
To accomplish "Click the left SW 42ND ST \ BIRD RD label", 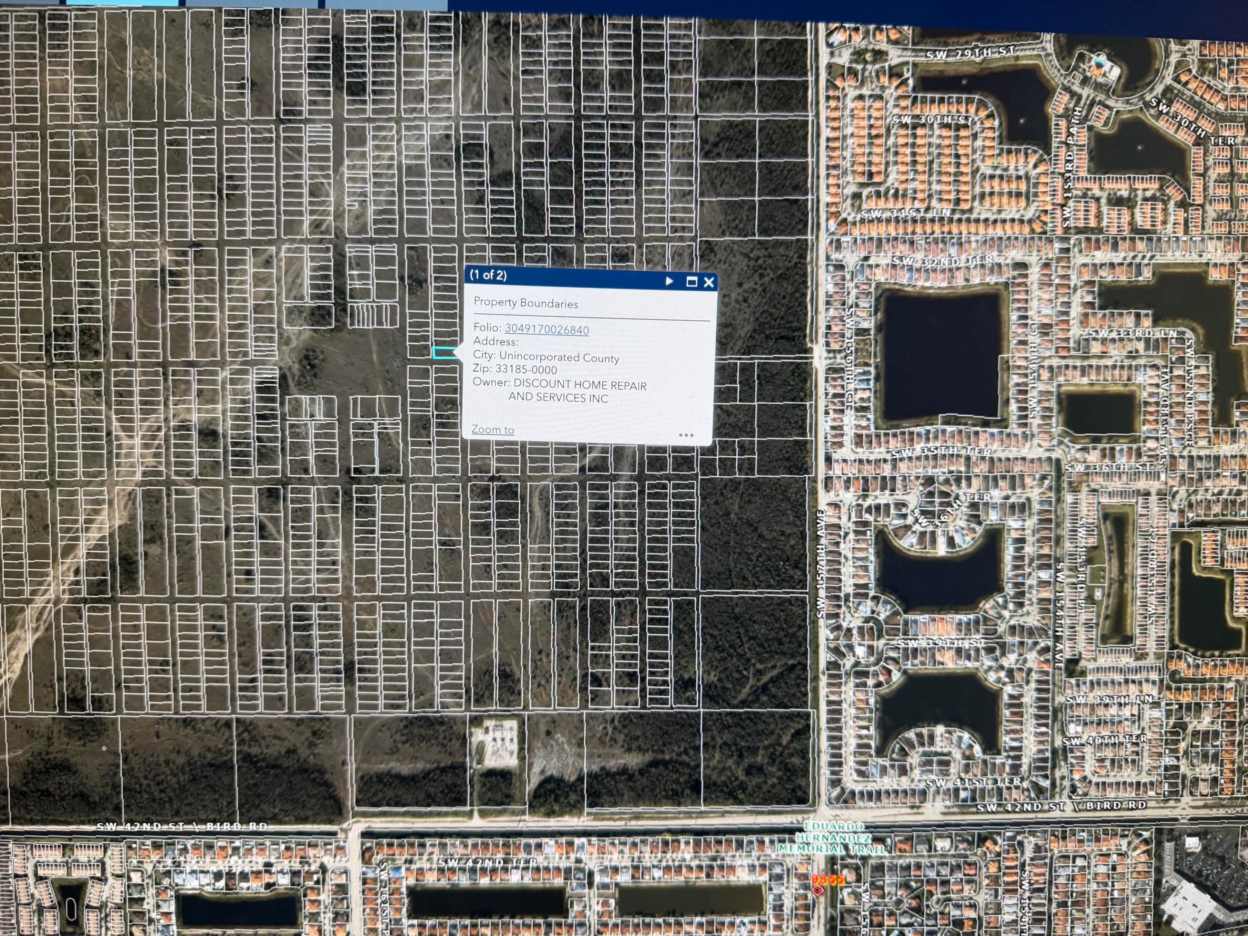I will click(182, 826).
